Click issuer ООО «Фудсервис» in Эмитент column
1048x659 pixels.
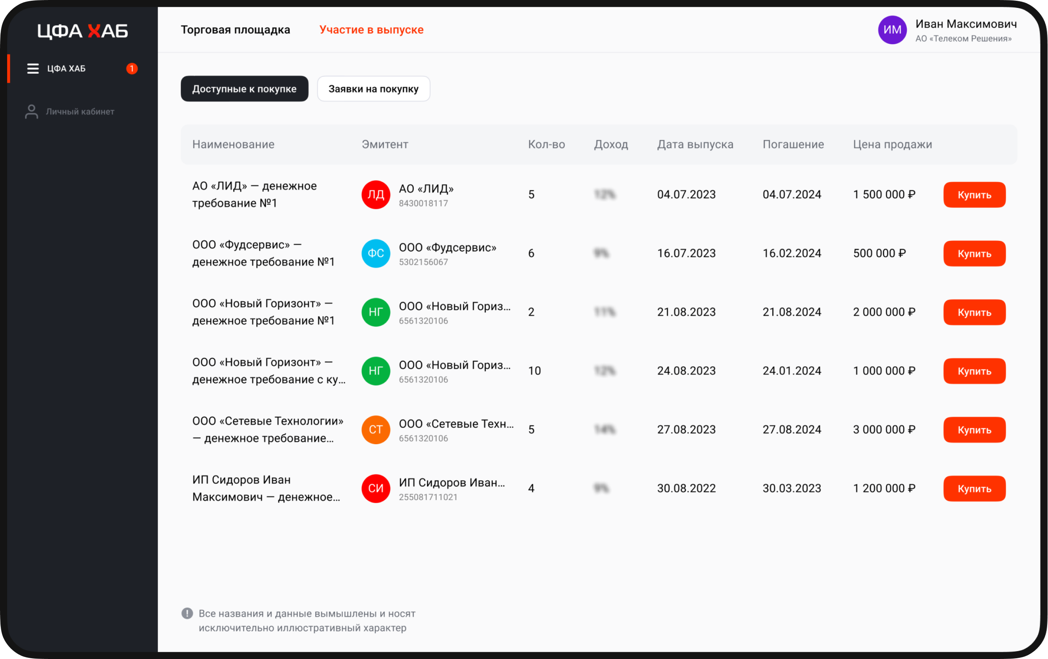447,248
